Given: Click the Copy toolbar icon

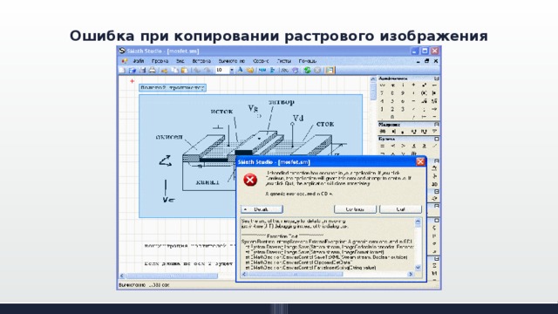Looking at the screenshot, I should [174, 71].
